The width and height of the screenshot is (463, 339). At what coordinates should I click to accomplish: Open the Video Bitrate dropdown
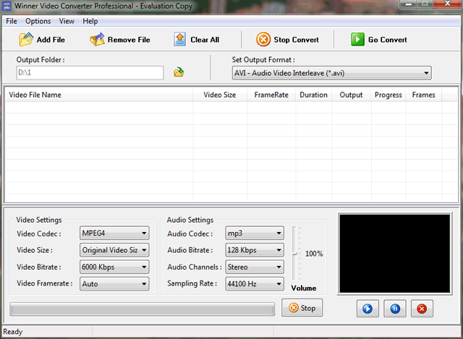[x=114, y=267]
